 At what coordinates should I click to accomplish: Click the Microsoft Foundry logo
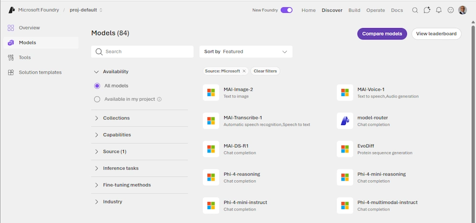11,10
